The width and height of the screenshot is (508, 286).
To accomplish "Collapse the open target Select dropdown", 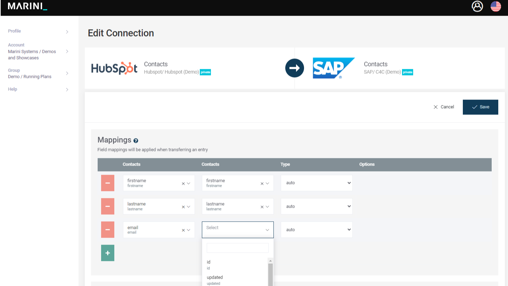I will 267,230.
